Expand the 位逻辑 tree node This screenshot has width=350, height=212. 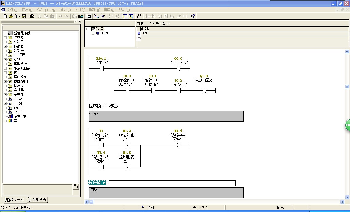pos(5,38)
